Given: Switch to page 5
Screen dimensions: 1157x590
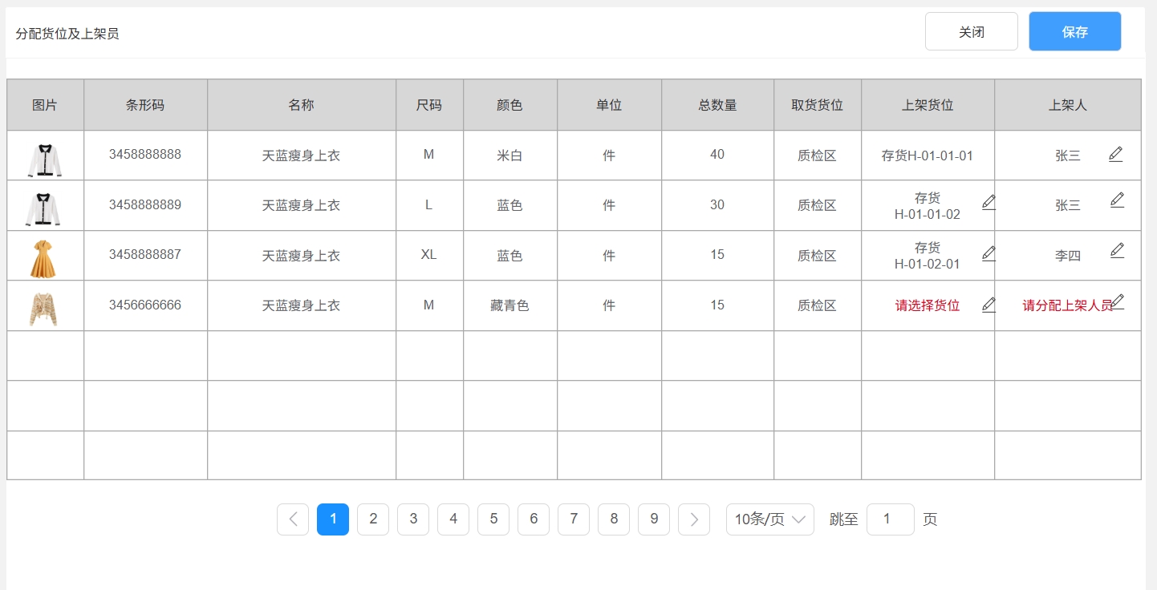Looking at the screenshot, I should coord(493,519).
